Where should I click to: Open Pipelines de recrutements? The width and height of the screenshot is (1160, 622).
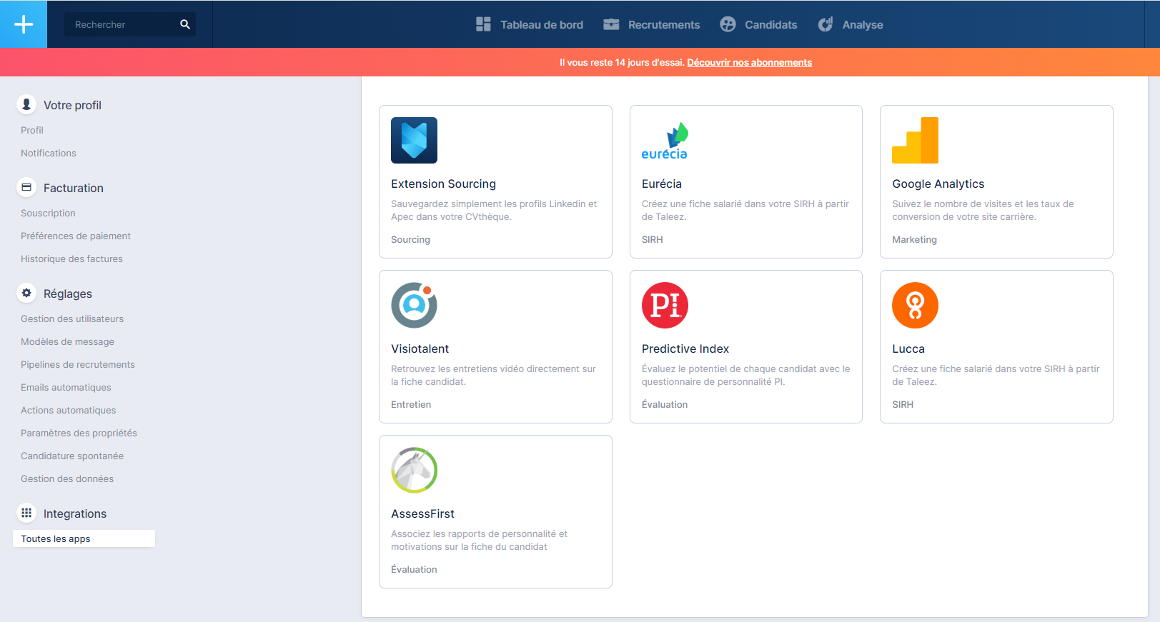(78, 364)
